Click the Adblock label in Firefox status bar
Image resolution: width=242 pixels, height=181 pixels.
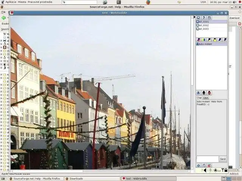tap(234, 174)
